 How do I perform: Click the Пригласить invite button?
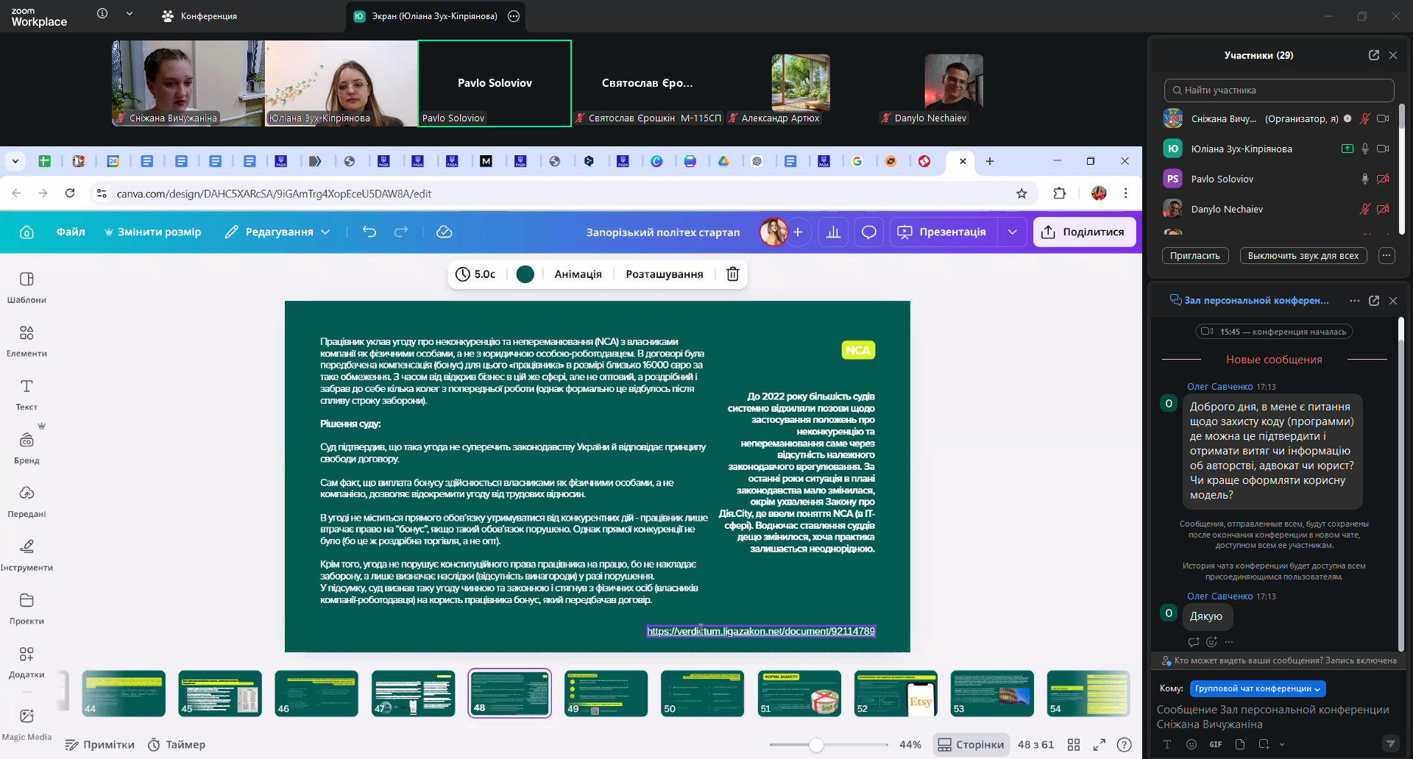coord(1194,256)
